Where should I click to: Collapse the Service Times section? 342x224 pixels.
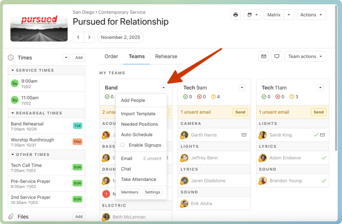[13, 70]
